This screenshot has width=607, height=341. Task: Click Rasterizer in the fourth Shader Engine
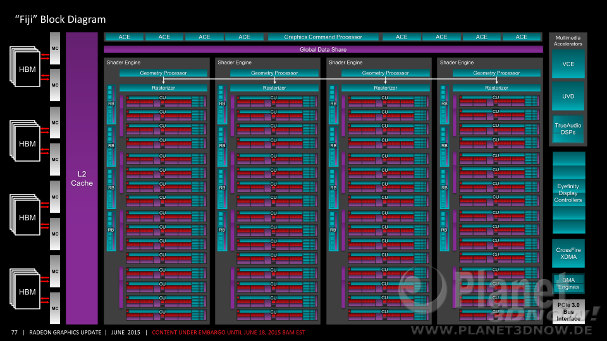(x=497, y=88)
